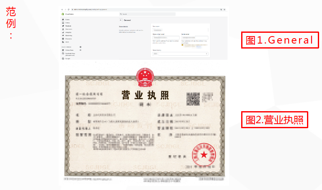Click the Store contact email field
The width and height of the screenshot is (322, 190).
[x=166, y=38]
